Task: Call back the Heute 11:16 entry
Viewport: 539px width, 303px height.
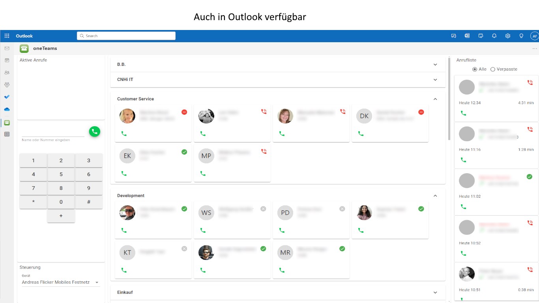Action: click(464, 160)
